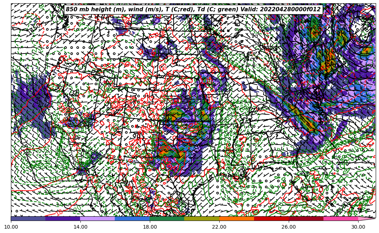The width and height of the screenshot is (379, 233).
Task: Click the light lavender 14–16 colorbar segment
Action: (98, 218)
